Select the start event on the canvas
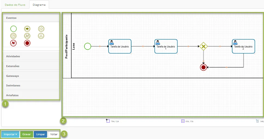Screen dimensions: 264x139 (x=88, y=46)
